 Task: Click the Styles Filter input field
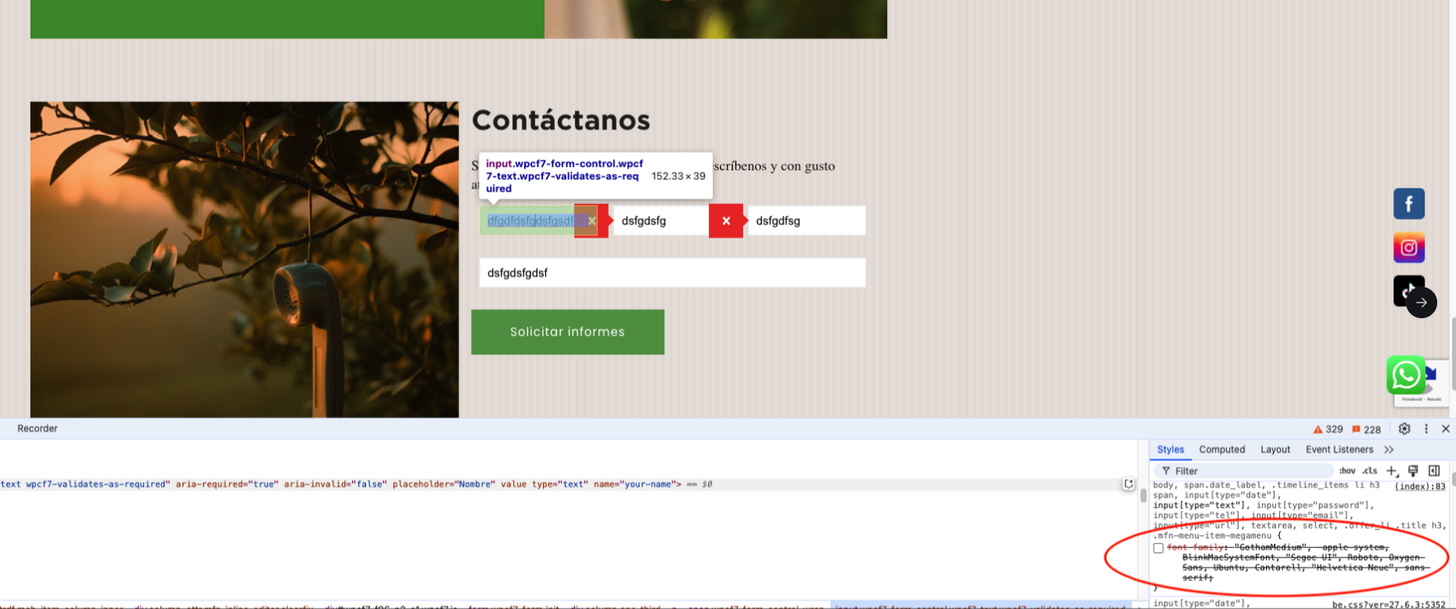tap(1244, 471)
